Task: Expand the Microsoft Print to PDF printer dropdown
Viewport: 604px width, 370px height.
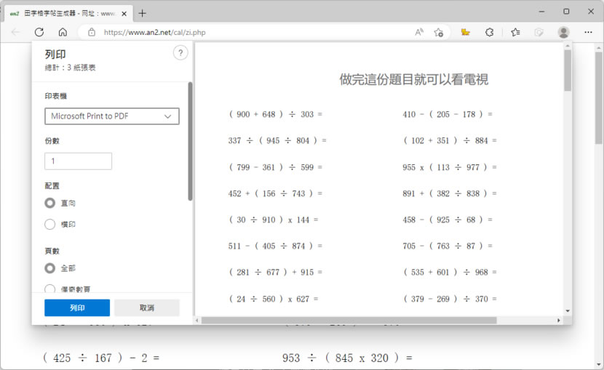Action: coord(111,116)
